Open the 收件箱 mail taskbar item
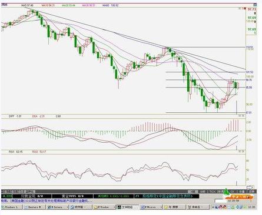The image size is (262, 215). (x=81, y=207)
